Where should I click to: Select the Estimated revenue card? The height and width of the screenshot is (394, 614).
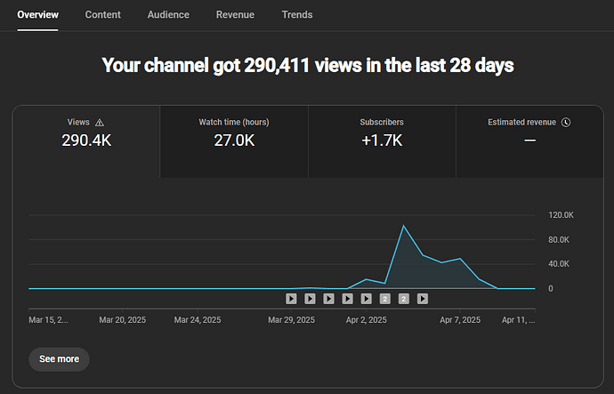[x=529, y=141]
